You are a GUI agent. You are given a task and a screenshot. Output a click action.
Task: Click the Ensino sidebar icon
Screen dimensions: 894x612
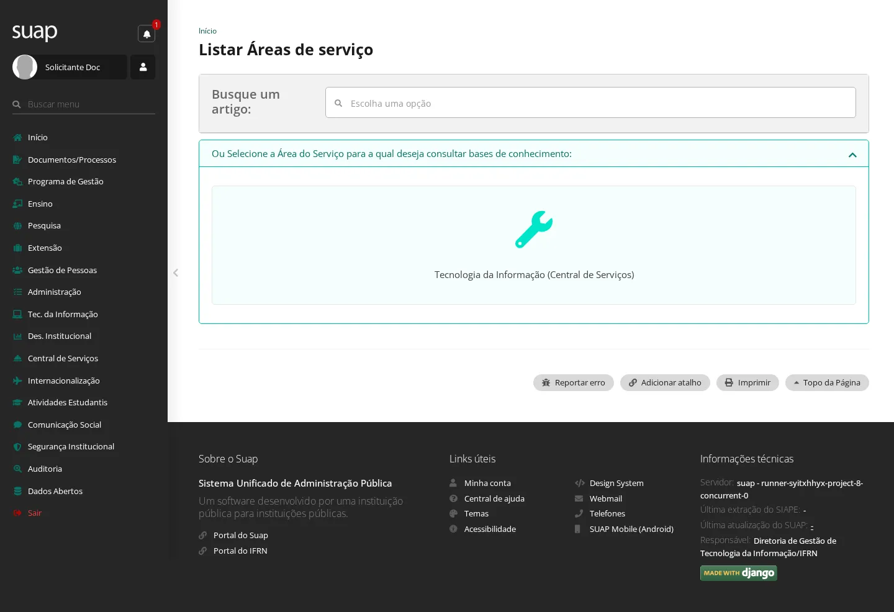(x=17, y=204)
